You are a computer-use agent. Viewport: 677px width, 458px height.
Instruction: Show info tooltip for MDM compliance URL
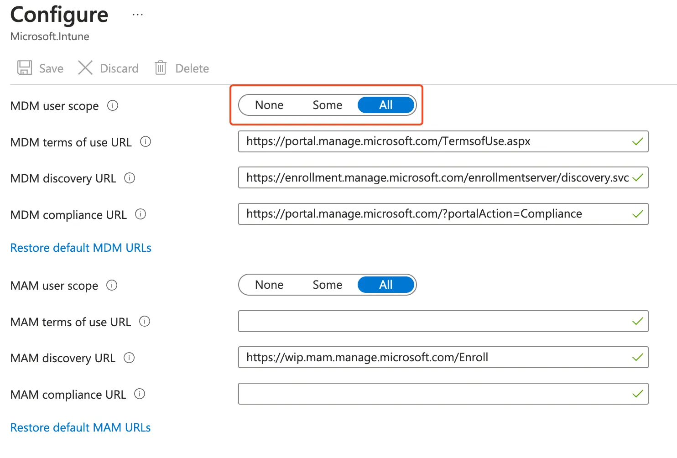pyautogui.click(x=141, y=214)
